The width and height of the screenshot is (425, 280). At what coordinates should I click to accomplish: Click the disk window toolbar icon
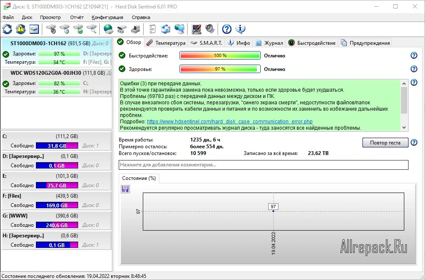click(x=34, y=29)
